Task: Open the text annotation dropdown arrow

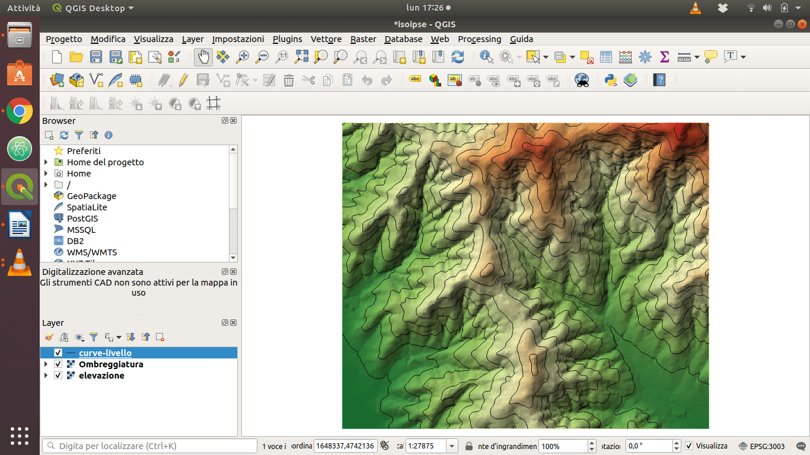Action: (x=743, y=57)
